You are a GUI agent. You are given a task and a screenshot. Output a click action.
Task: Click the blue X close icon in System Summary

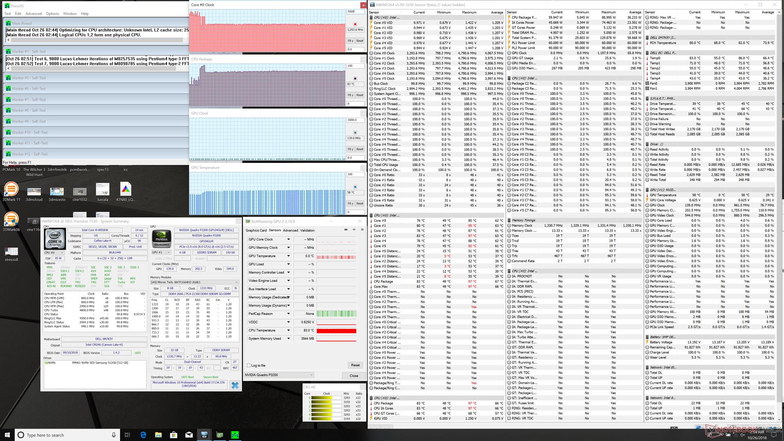point(235,385)
